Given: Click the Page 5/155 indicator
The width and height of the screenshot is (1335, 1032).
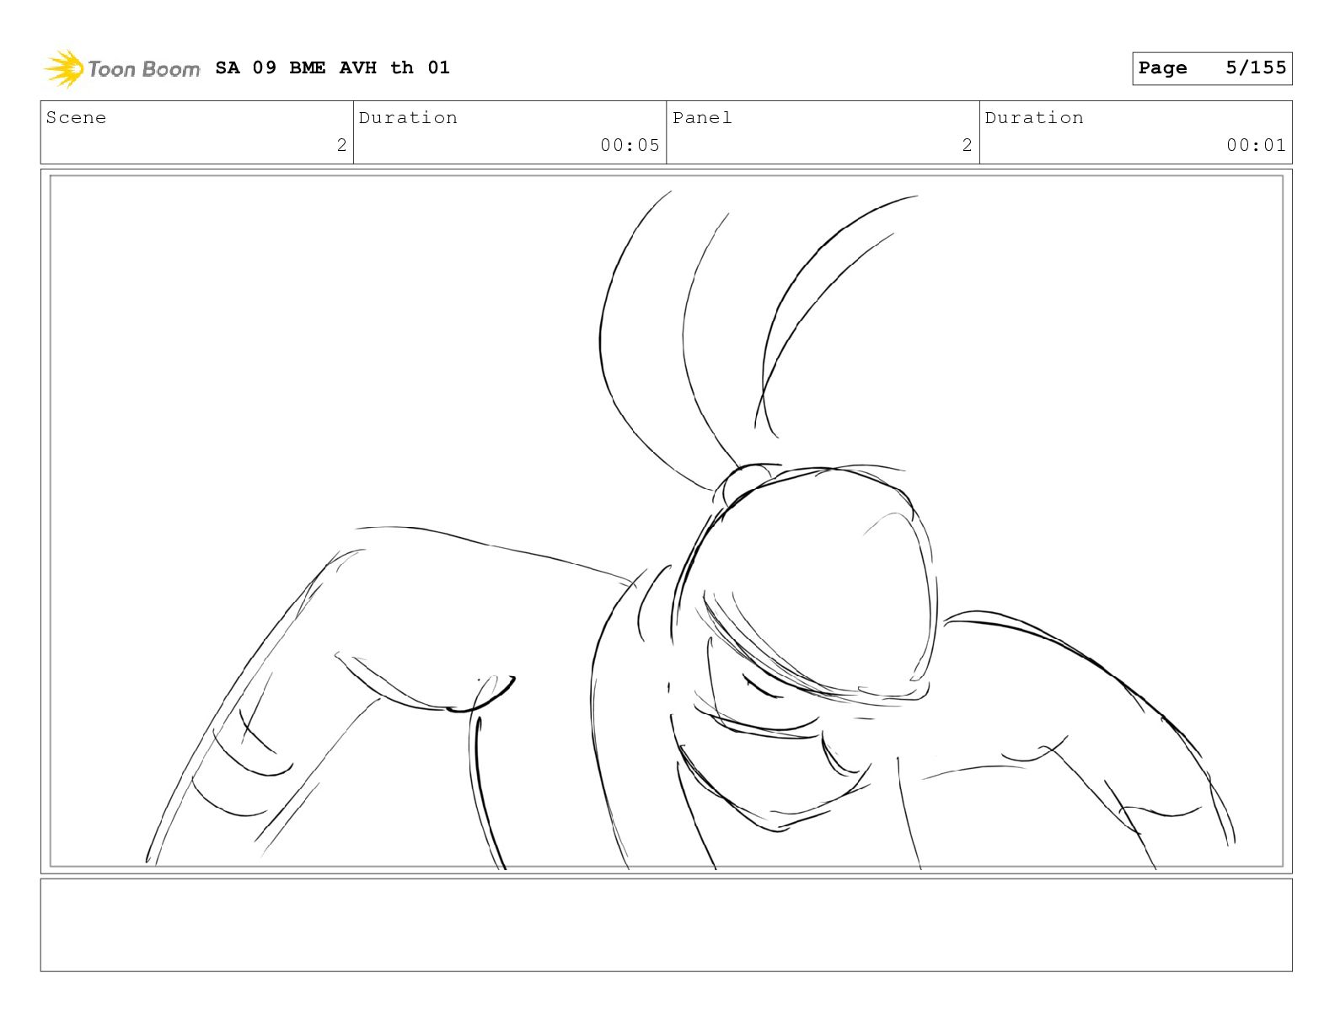Looking at the screenshot, I should (1212, 68).
